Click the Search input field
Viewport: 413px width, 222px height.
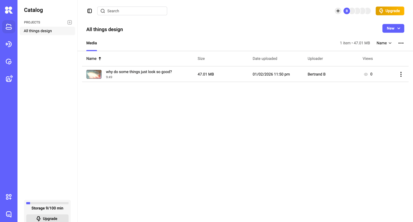[132, 11]
